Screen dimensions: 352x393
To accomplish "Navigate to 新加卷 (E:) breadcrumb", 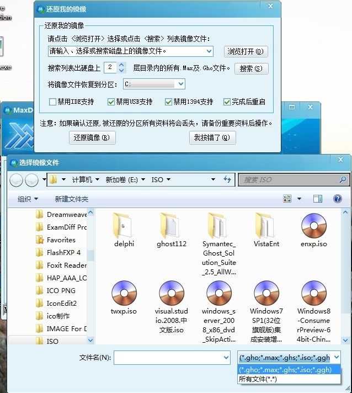I will [x=121, y=179].
